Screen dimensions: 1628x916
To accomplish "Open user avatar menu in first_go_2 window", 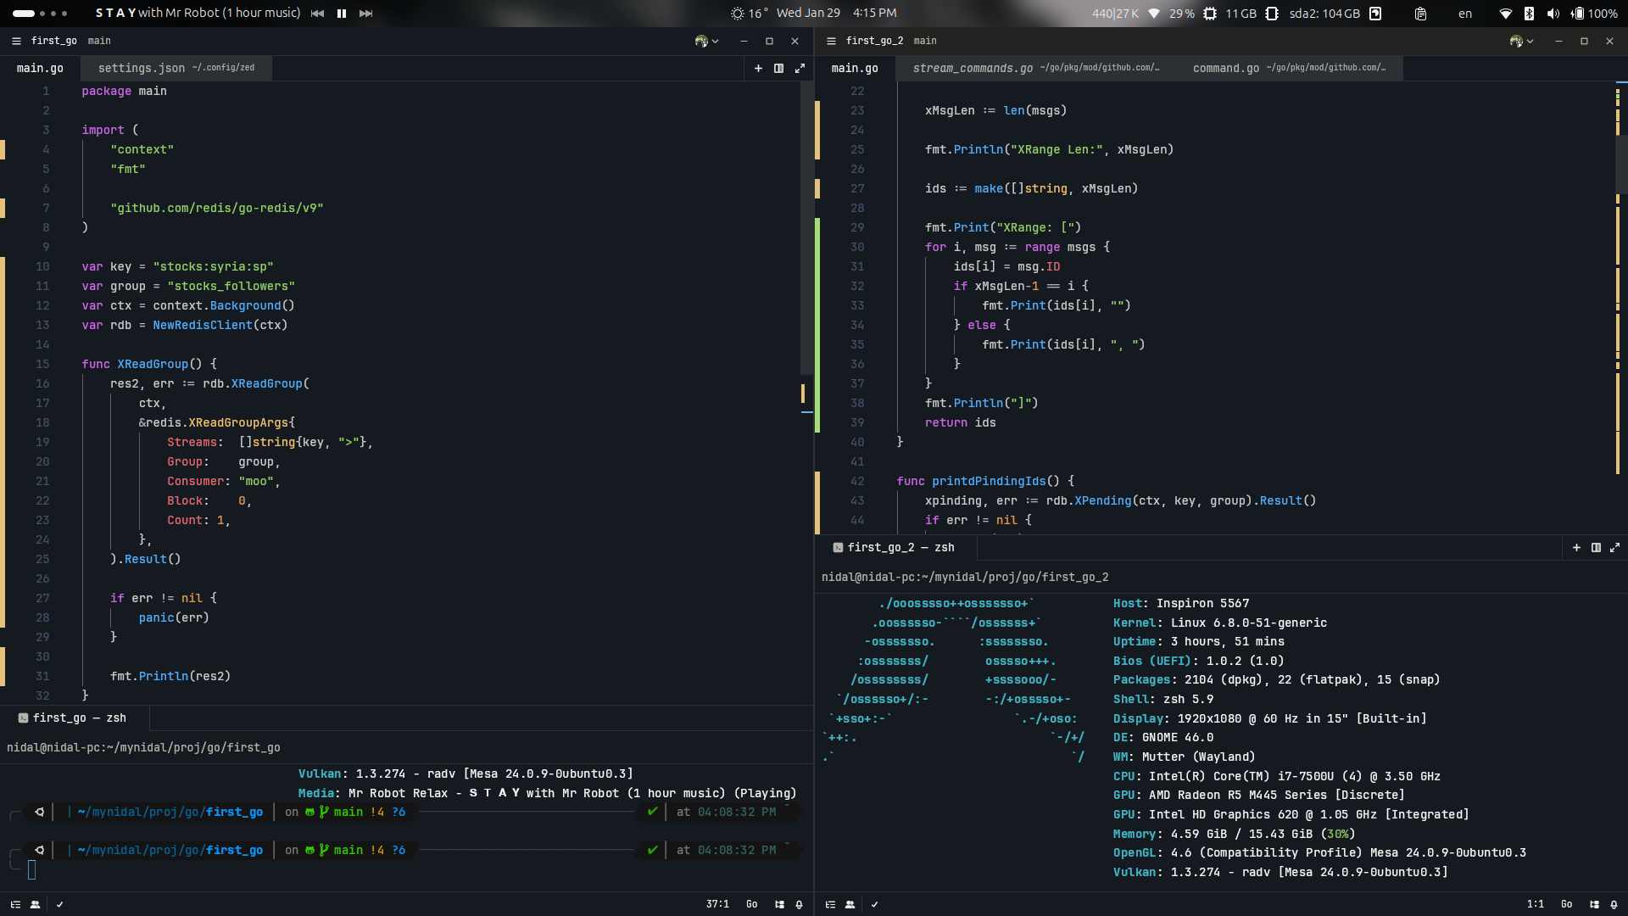I will pyautogui.click(x=1521, y=41).
